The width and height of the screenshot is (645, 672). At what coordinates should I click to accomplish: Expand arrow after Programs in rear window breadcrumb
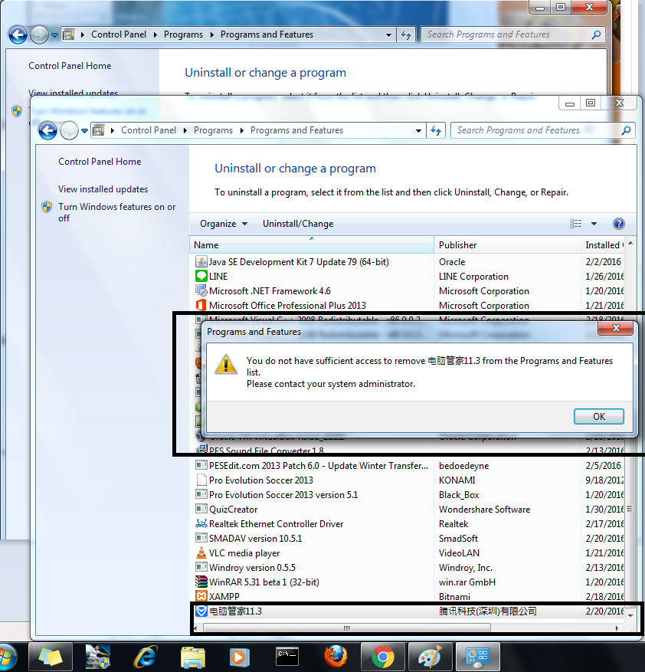(211, 34)
